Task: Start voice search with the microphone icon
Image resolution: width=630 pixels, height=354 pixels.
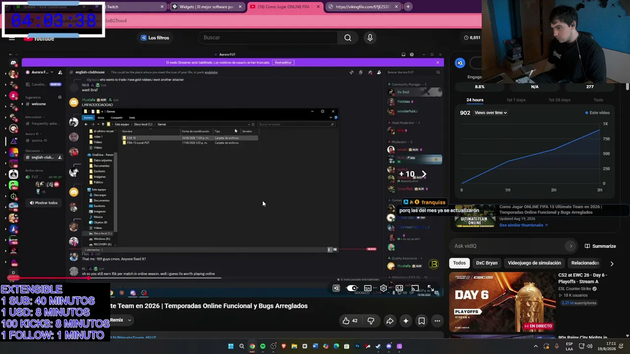Action: pos(370,38)
